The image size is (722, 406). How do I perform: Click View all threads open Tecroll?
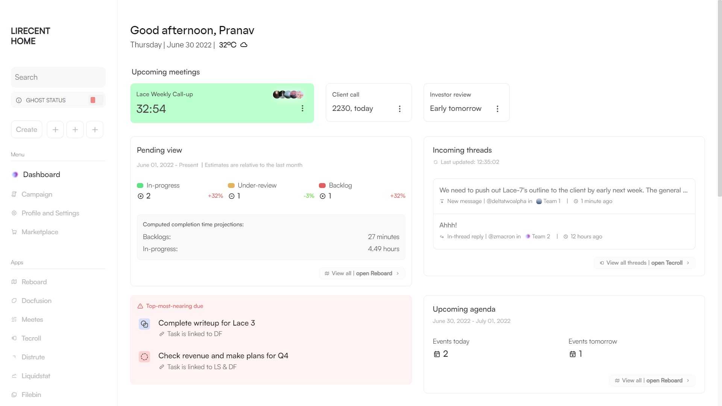pos(644,263)
